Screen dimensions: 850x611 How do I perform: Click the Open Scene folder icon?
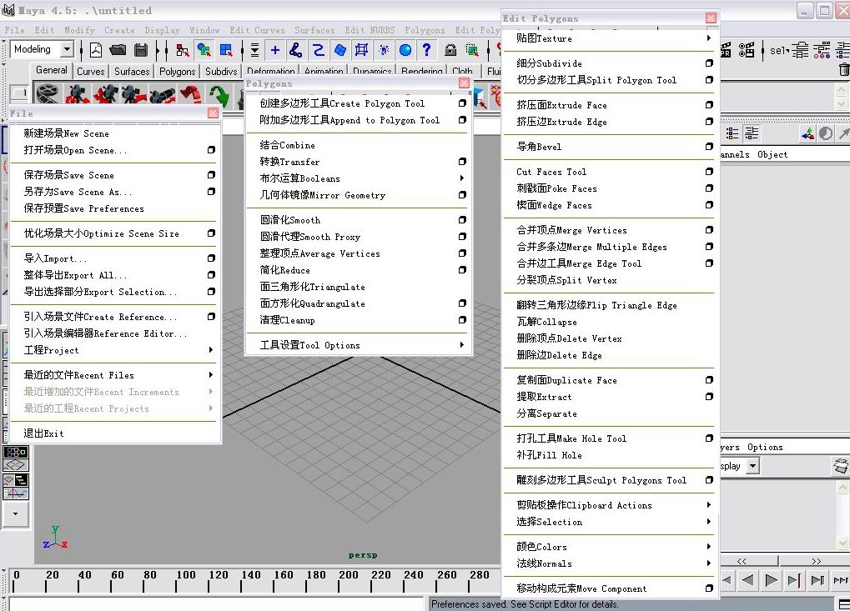(x=118, y=50)
